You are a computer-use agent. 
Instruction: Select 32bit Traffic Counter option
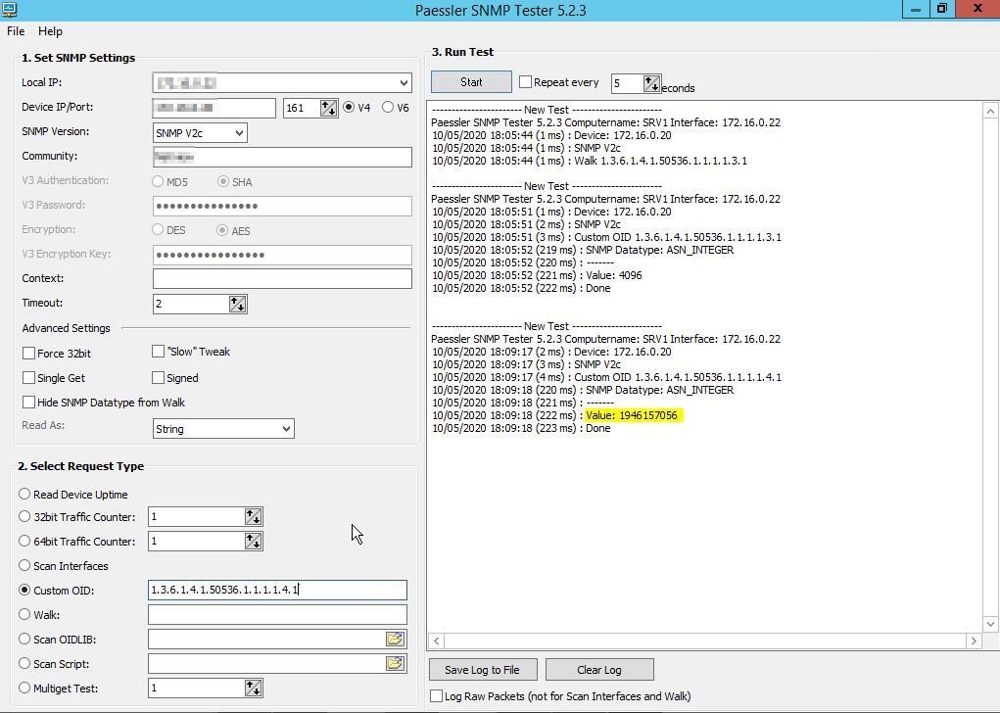click(24, 516)
